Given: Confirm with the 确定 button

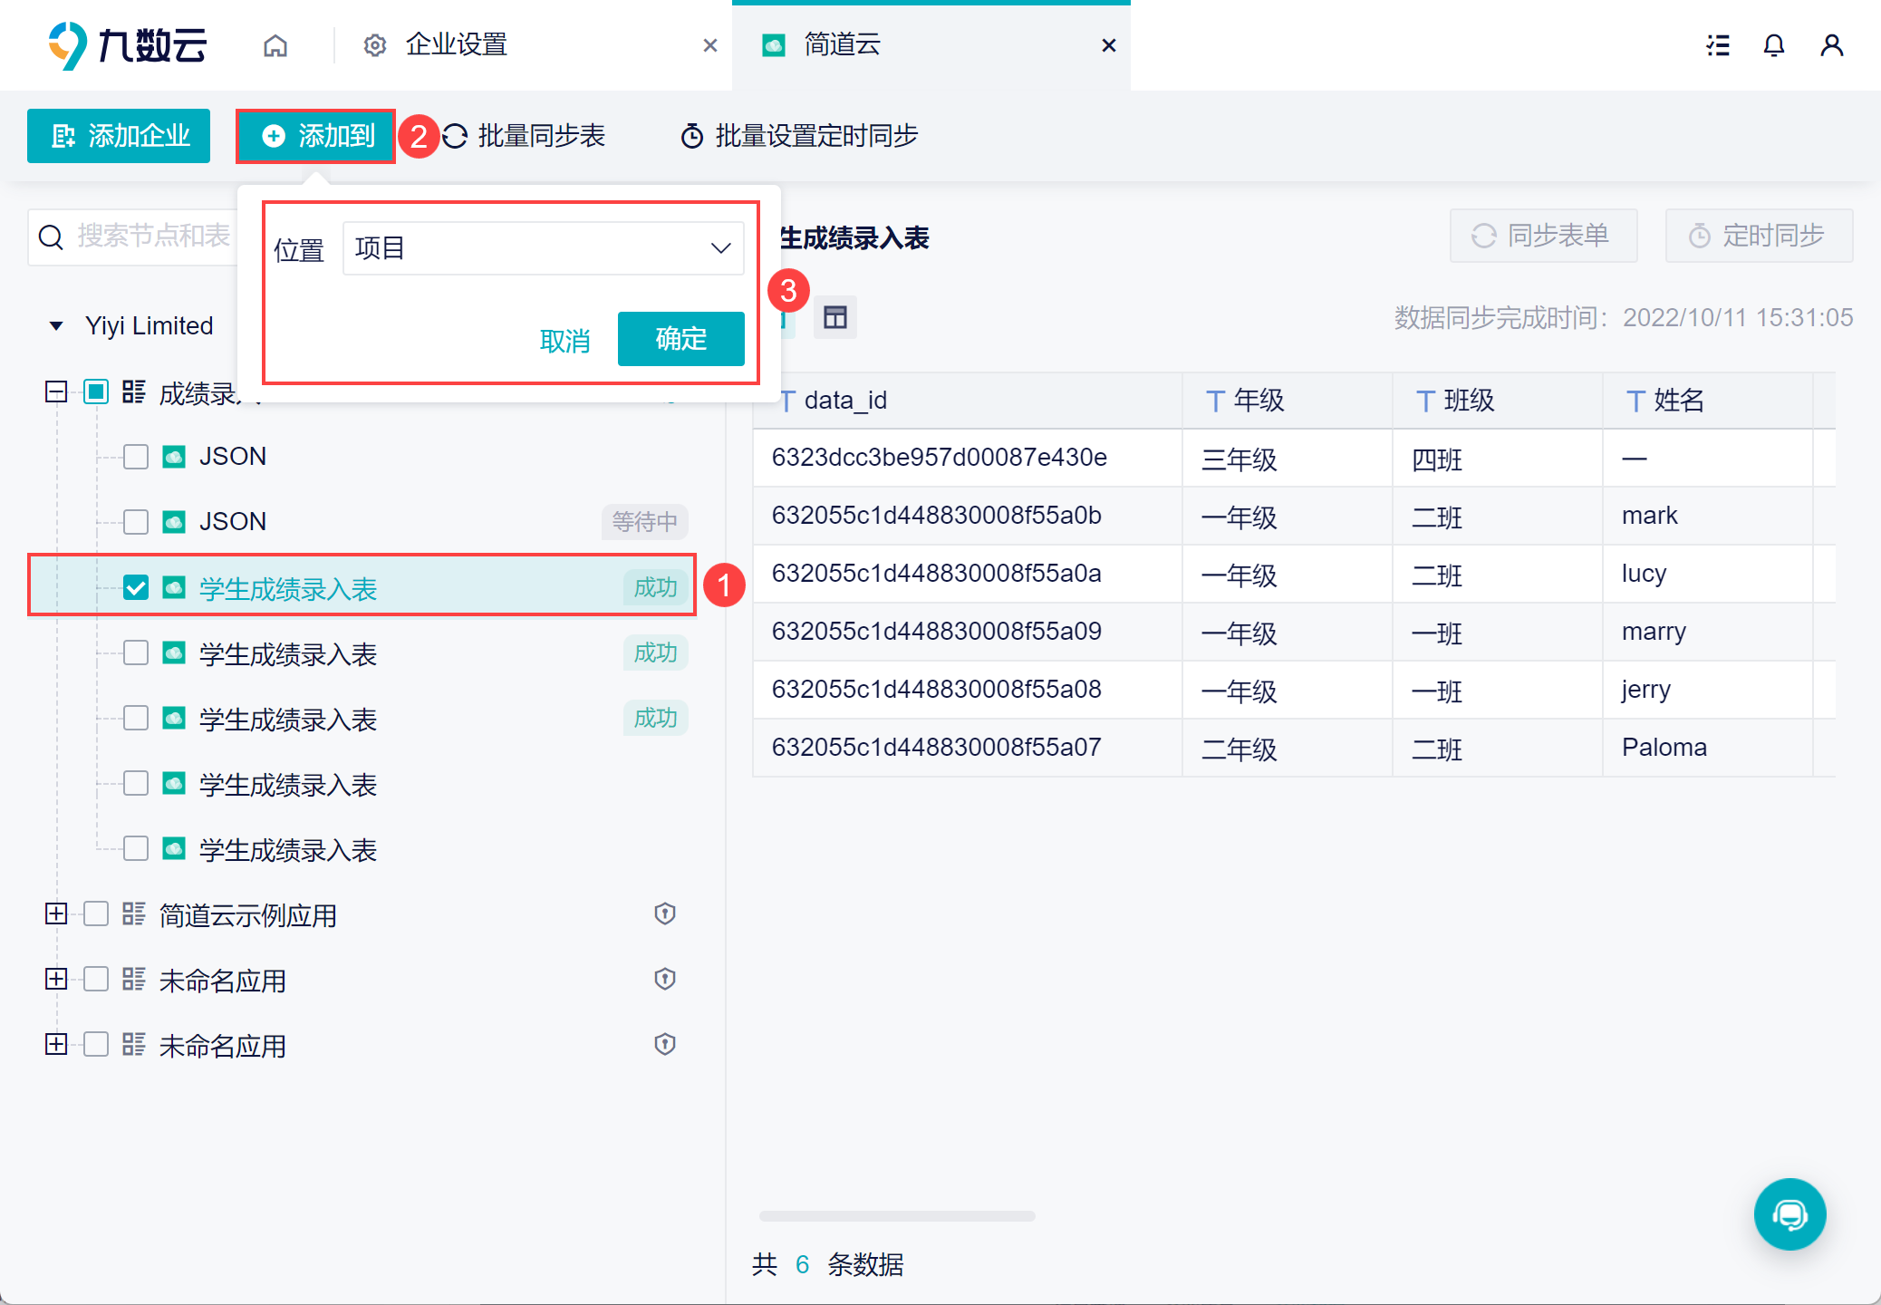Looking at the screenshot, I should (681, 339).
